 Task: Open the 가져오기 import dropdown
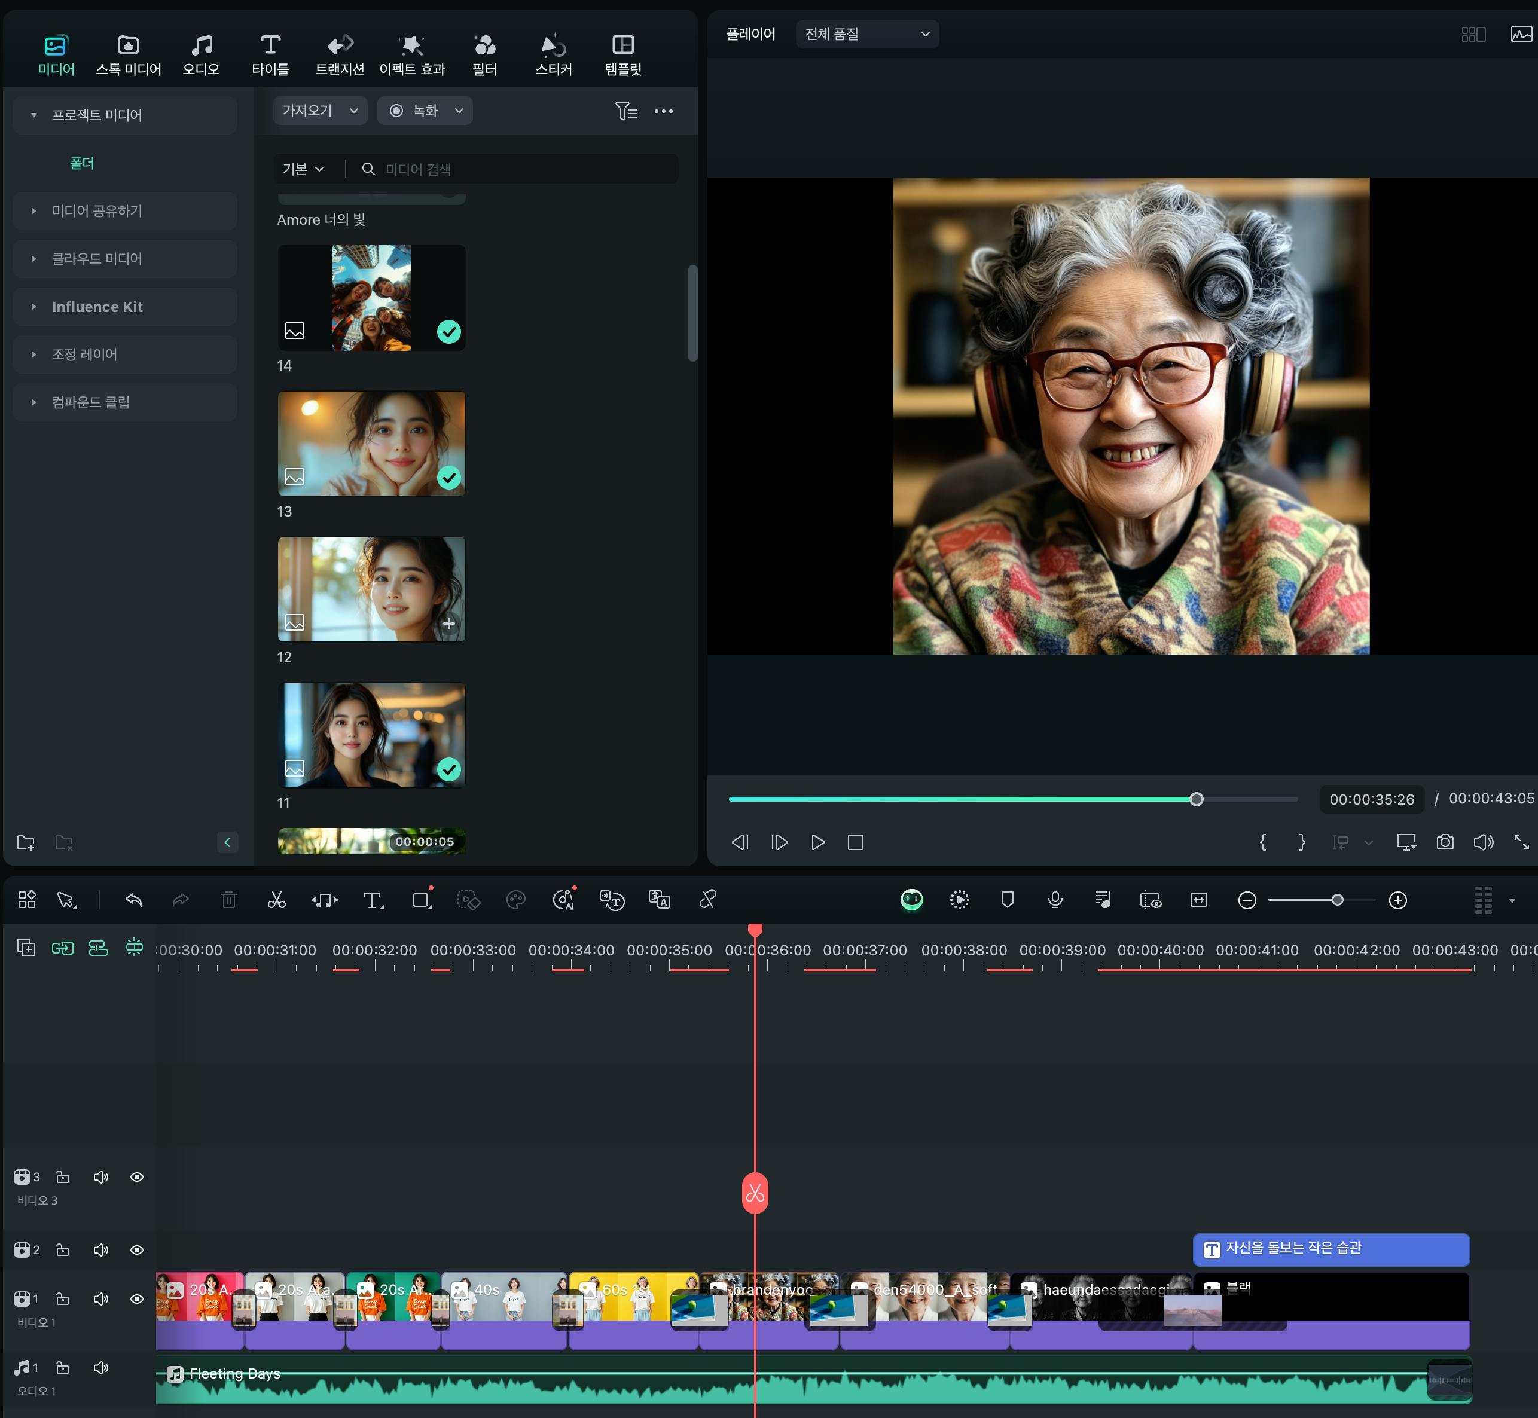coord(319,111)
